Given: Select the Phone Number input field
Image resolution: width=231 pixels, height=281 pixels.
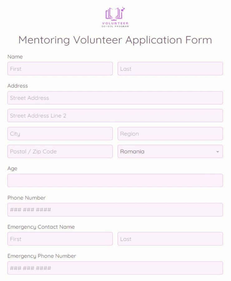Looking at the screenshot, I should coord(115,210).
